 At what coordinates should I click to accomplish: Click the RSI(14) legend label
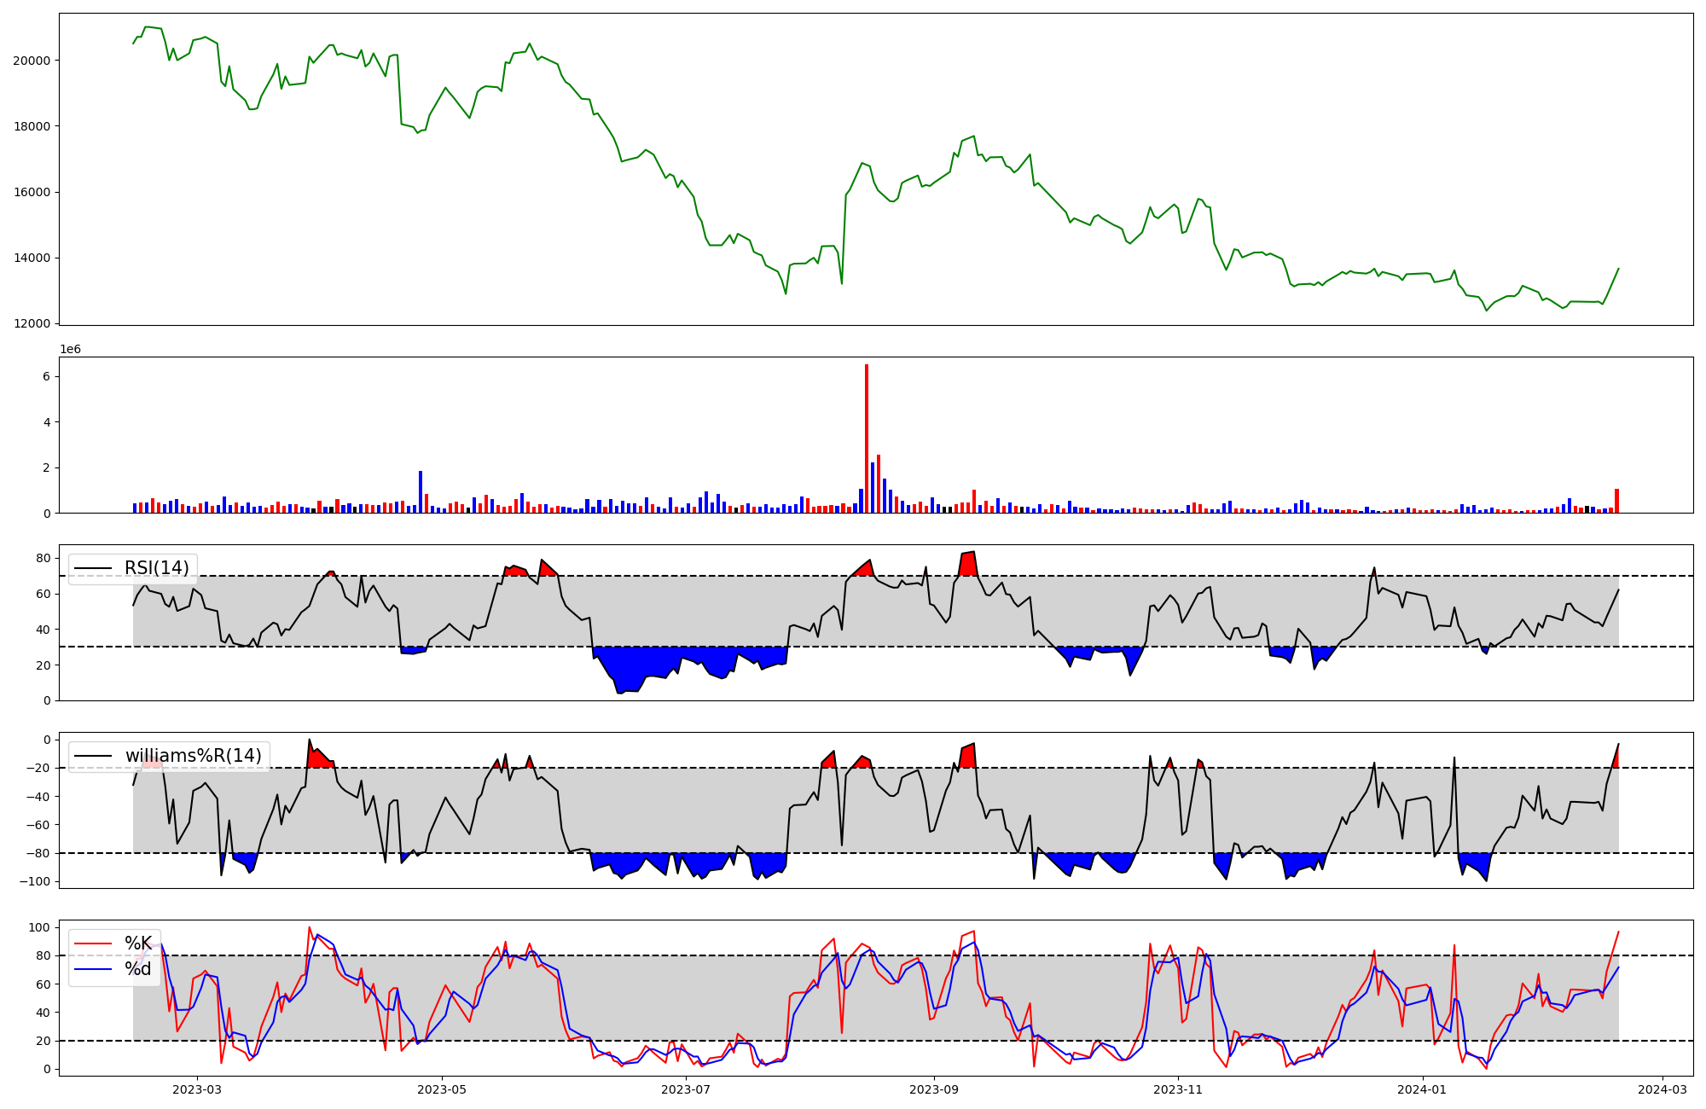[157, 568]
